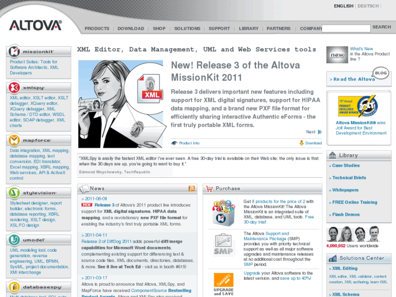The image size is (396, 297).
Task: Click 'Support and Maintenance Package' link
Action: pyautogui.click(x=266, y=236)
